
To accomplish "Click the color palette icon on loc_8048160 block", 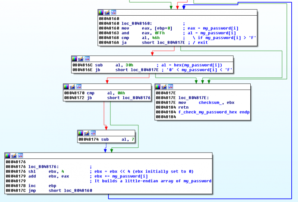I will (x=101, y=12).
